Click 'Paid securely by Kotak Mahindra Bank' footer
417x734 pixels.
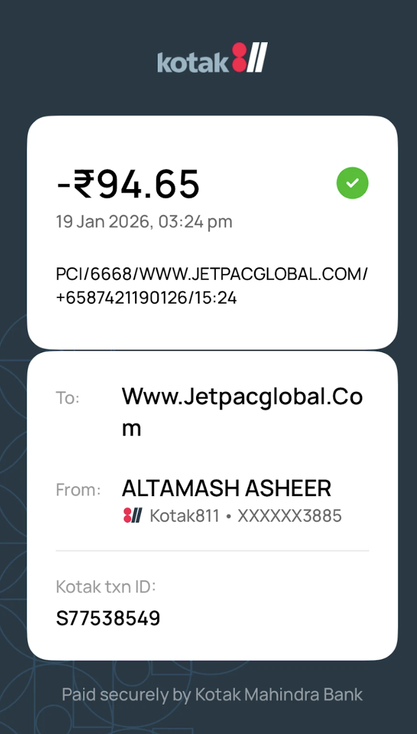click(212, 694)
